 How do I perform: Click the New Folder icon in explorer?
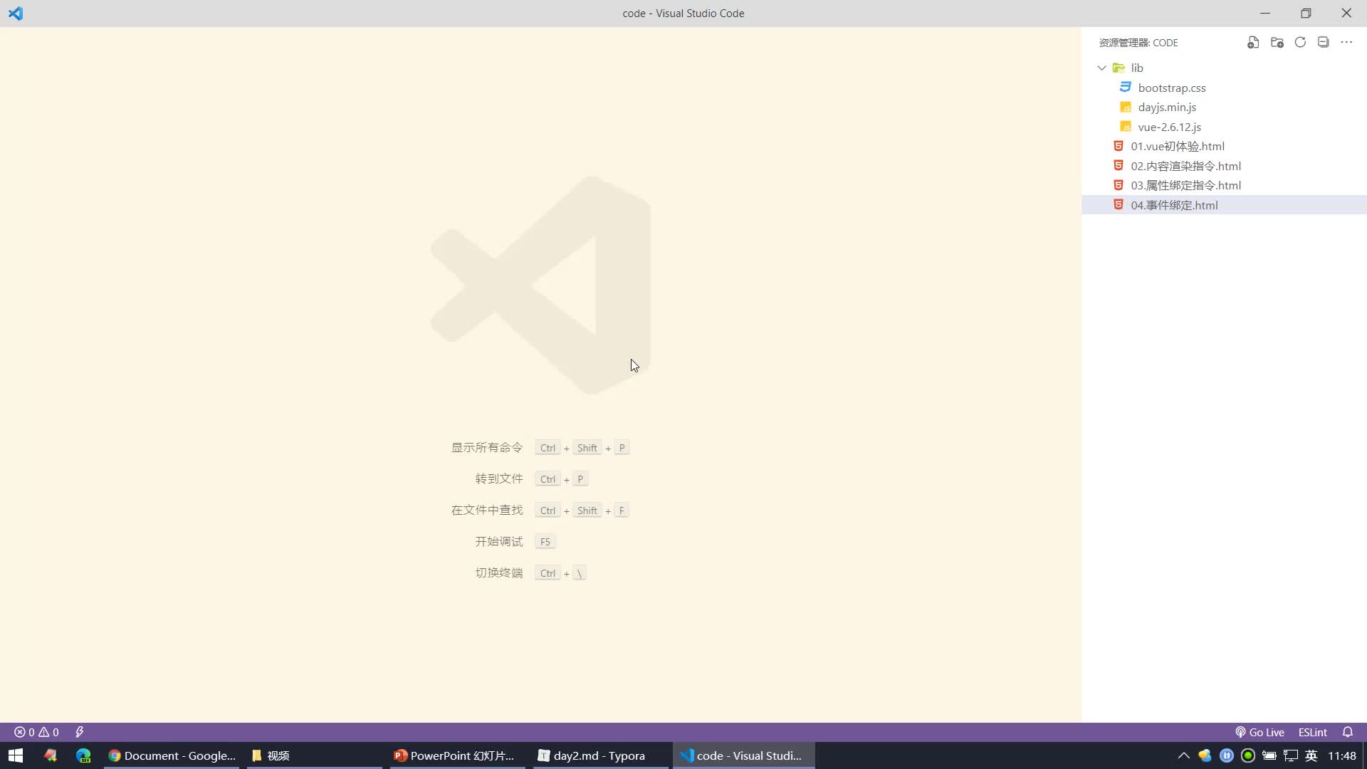coord(1277,43)
